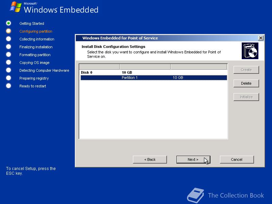This screenshot has height=204, width=272.
Task: Go back with the < Back button
Action: (150, 159)
